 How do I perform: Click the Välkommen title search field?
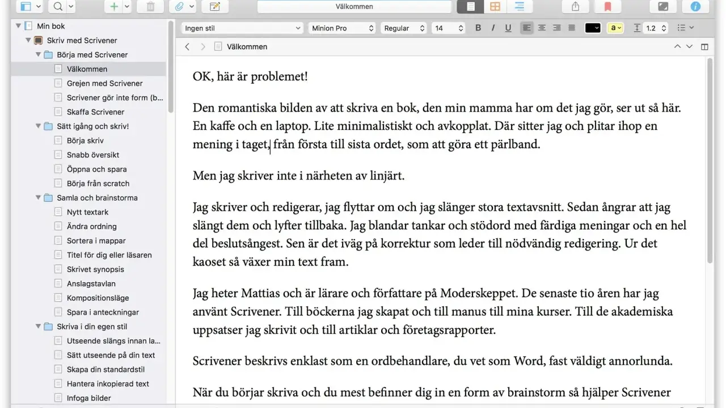pyautogui.click(x=354, y=6)
